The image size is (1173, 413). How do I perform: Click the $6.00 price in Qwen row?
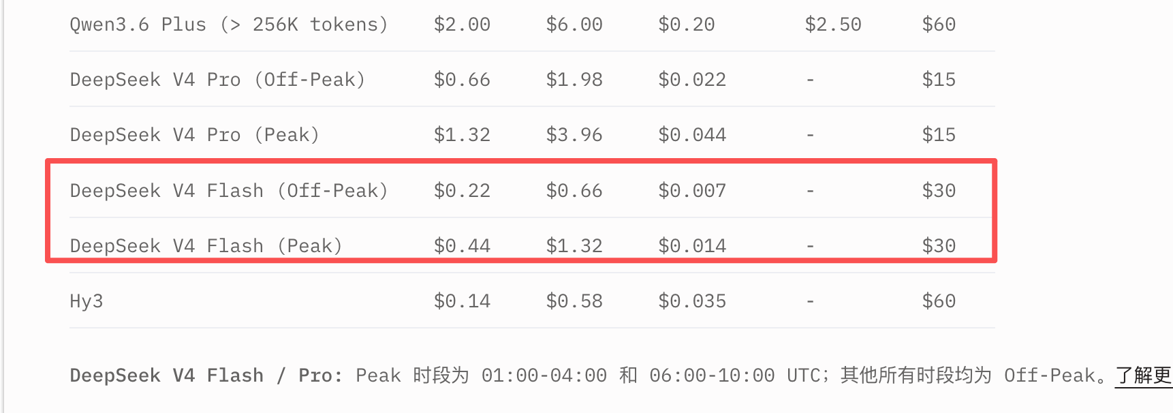[574, 25]
